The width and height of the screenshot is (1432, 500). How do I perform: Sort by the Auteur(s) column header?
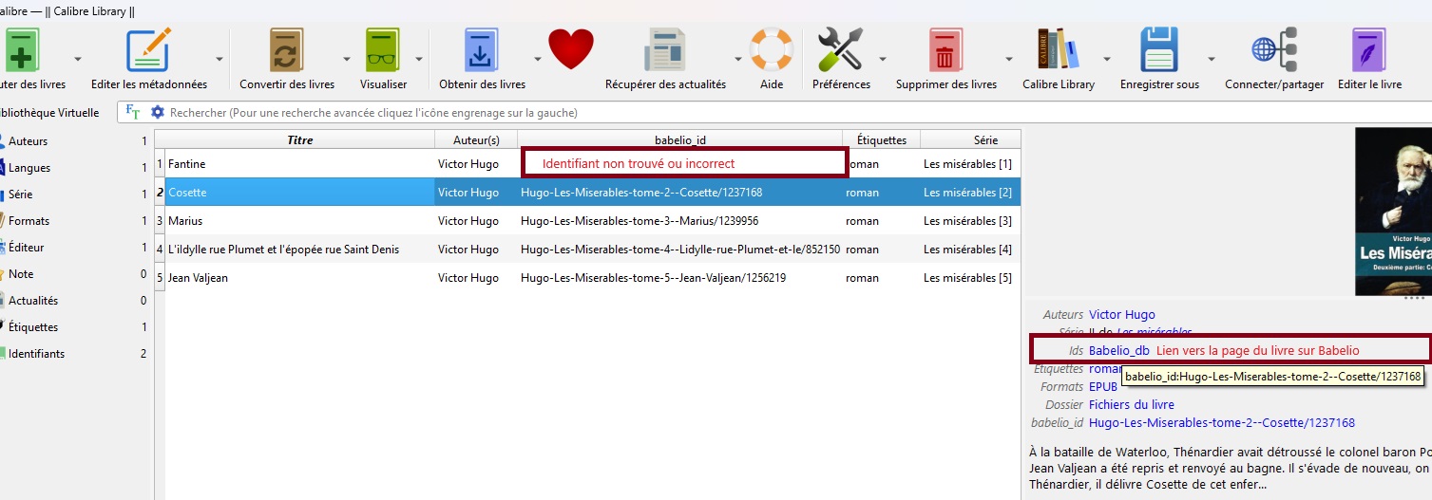tap(475, 139)
